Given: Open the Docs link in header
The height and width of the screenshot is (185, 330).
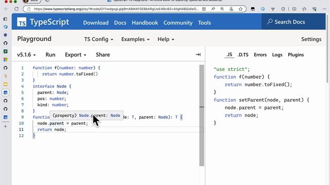Looking at the screenshot, I should click(x=120, y=23).
